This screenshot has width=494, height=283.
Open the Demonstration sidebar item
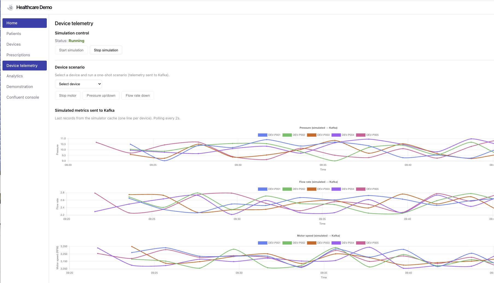click(20, 87)
